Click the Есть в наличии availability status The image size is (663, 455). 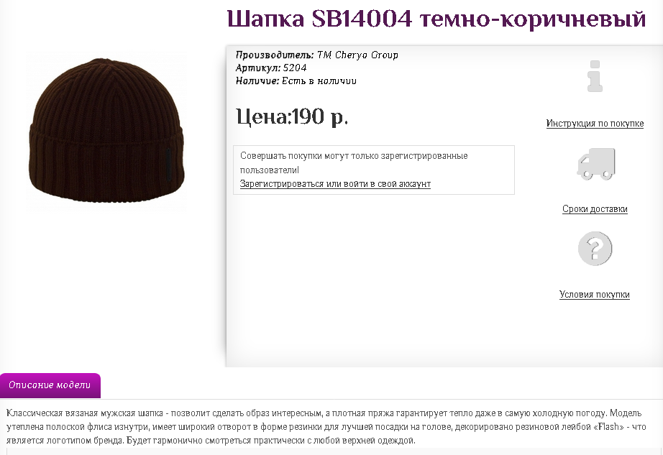coord(319,81)
